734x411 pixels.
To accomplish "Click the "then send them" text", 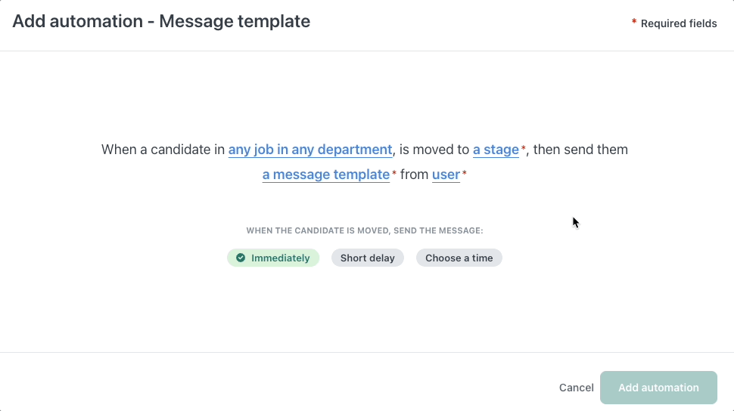I will coord(580,150).
